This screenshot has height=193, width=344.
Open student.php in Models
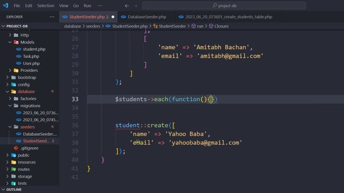[x=34, y=49]
